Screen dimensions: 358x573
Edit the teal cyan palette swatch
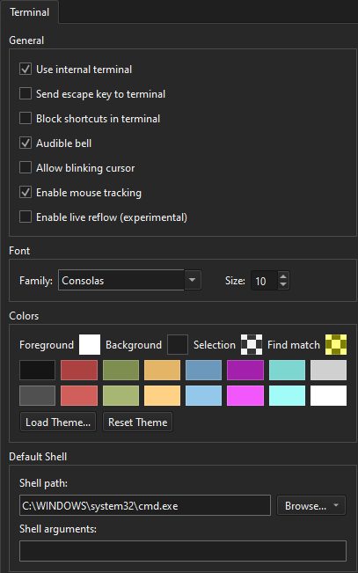[x=287, y=371]
